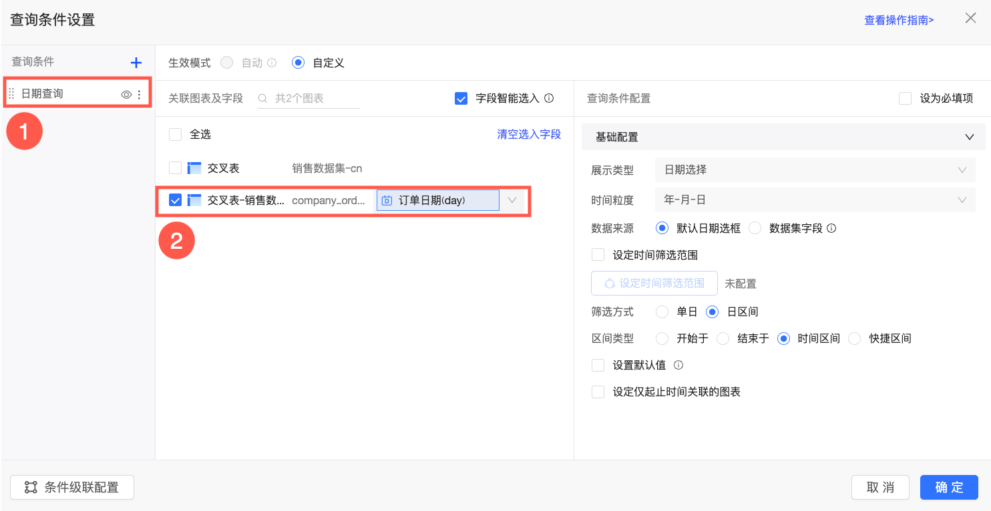Click info icon next to 自动 mode
The height and width of the screenshot is (511, 991).
272,63
